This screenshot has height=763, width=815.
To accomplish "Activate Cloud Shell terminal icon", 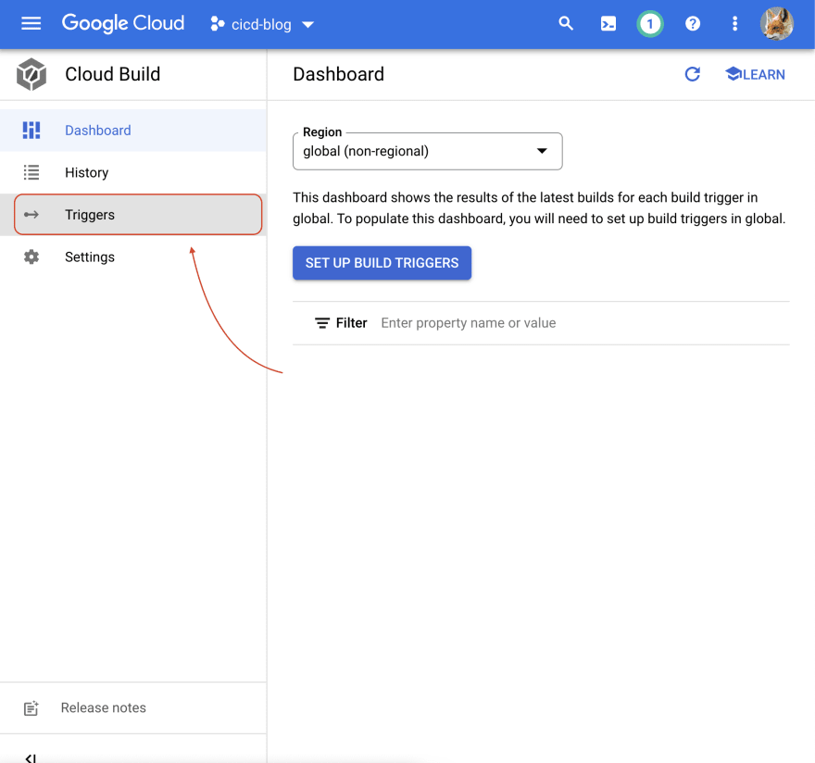I will pyautogui.click(x=608, y=24).
